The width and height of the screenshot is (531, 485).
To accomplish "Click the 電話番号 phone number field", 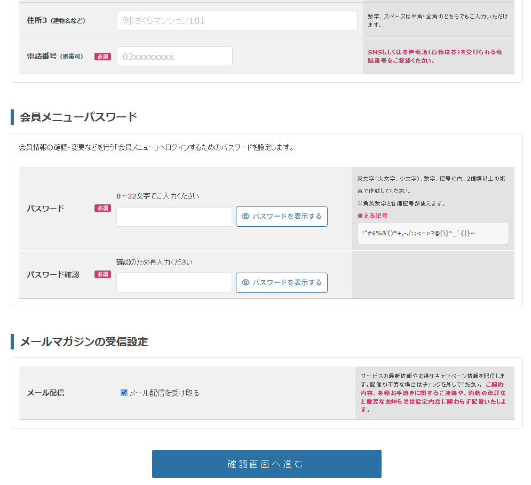I will (x=175, y=57).
